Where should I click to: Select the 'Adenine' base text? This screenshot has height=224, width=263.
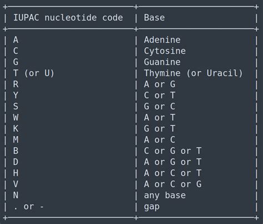point(162,40)
